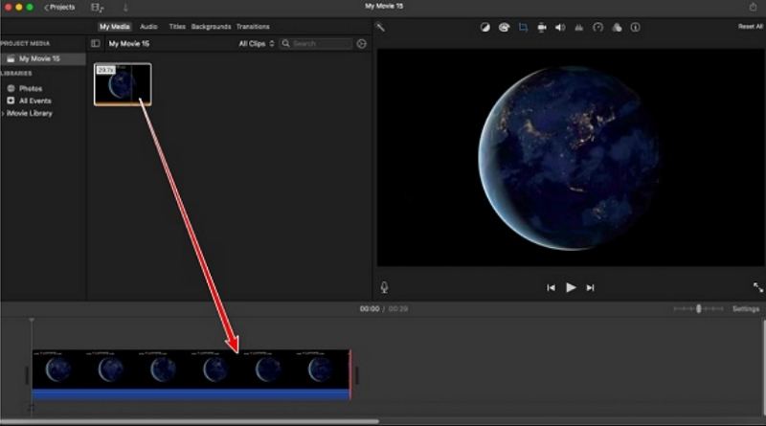Click the magic wand auto-enhance icon
766x426 pixels.
tap(380, 28)
